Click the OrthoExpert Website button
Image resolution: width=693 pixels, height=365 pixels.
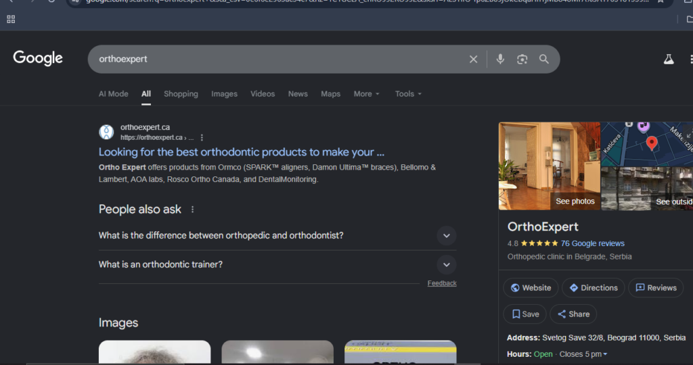[531, 288]
